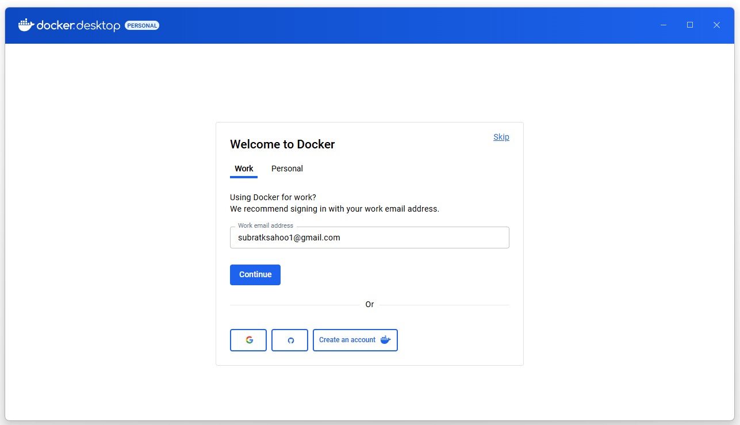Image resolution: width=740 pixels, height=425 pixels.
Task: Click the Or divider text
Action: (370, 304)
